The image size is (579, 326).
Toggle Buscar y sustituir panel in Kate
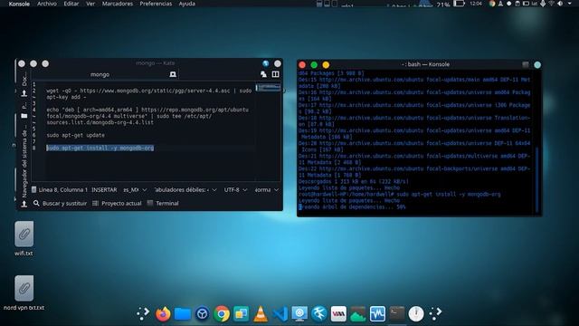click(61, 203)
